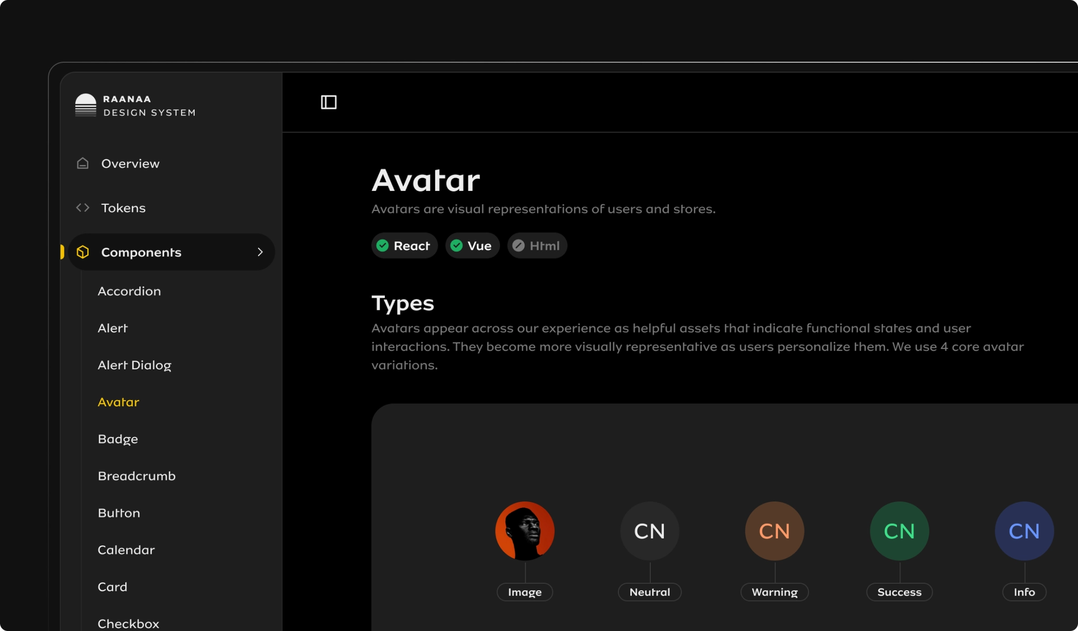Screen dimensions: 1078x631
Task: Open the Checkbox component page
Action: point(128,624)
